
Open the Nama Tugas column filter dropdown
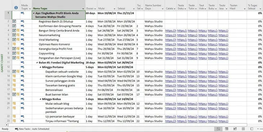tap(83, 9)
